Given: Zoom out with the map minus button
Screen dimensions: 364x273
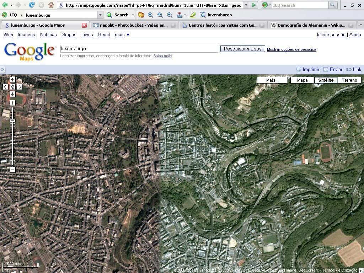Looking at the screenshot, I should [x=12, y=170].
